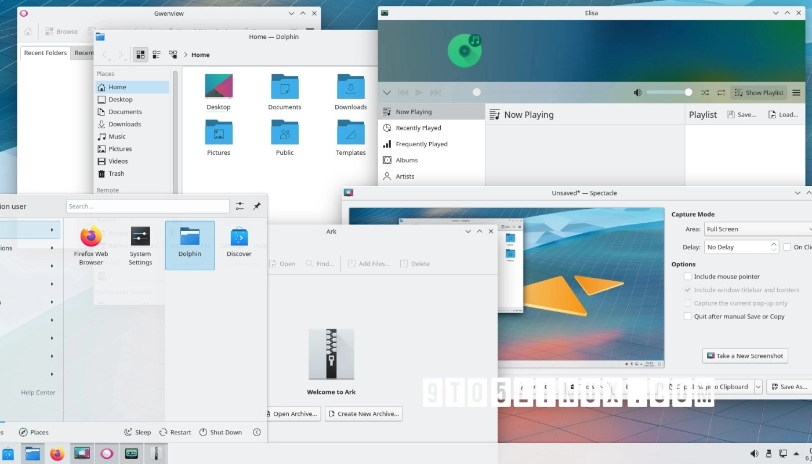This screenshot has height=464, width=812.
Task: Launch Dolphin from the application launcher
Action: (190, 245)
